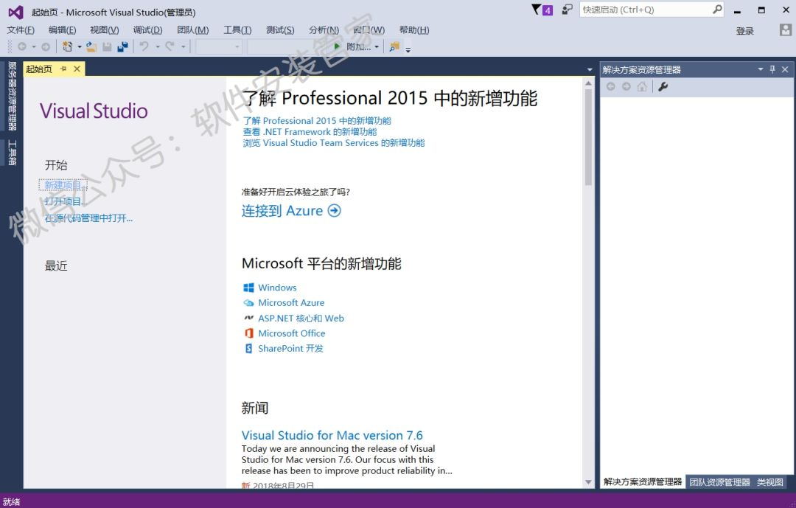
Task: Open the 附加 debug target dropdown arrow
Action: tap(377, 46)
